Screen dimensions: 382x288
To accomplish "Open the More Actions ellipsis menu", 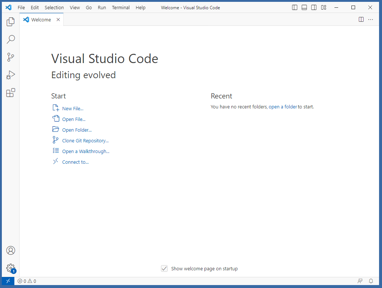I will [371, 20].
